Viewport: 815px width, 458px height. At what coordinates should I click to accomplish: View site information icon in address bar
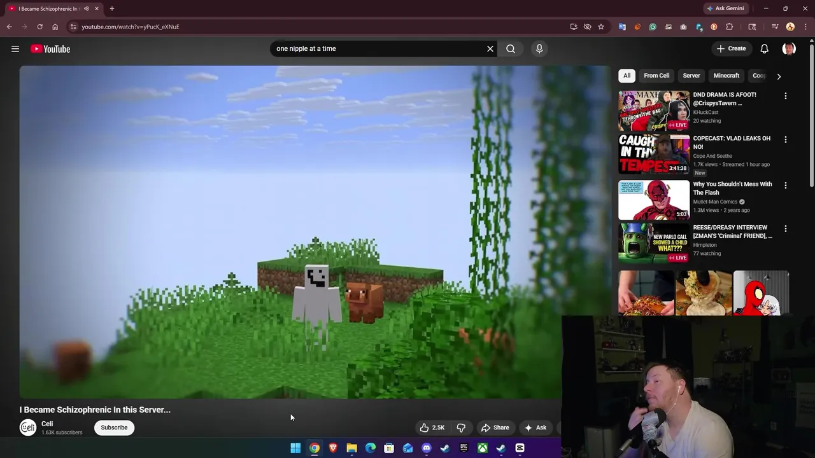point(74,27)
